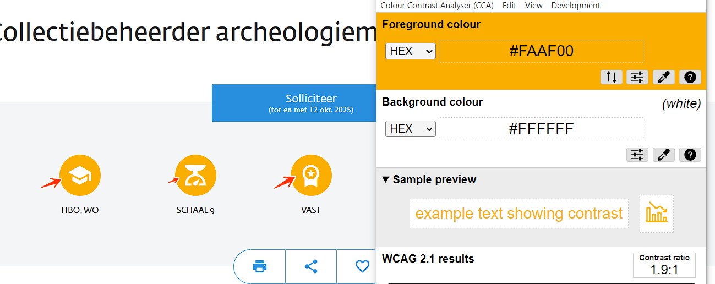
Task: Open the Development menu
Action: (575, 6)
